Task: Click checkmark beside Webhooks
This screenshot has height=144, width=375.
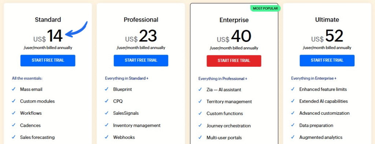Action: pyautogui.click(x=107, y=137)
